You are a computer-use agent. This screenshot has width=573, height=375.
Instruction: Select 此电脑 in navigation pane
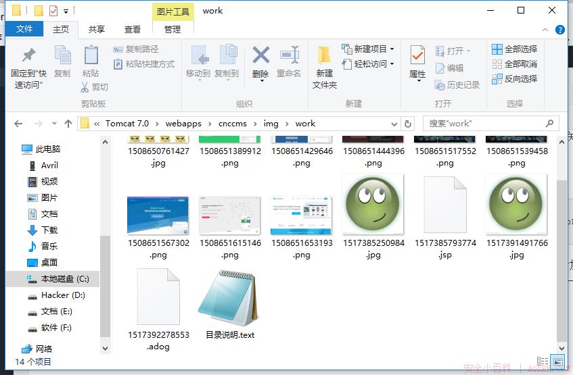(x=41, y=149)
